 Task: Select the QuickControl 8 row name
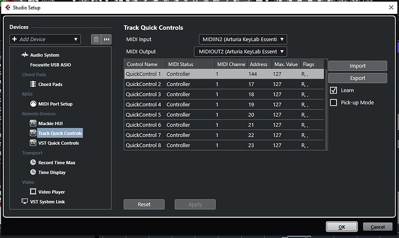pos(143,145)
